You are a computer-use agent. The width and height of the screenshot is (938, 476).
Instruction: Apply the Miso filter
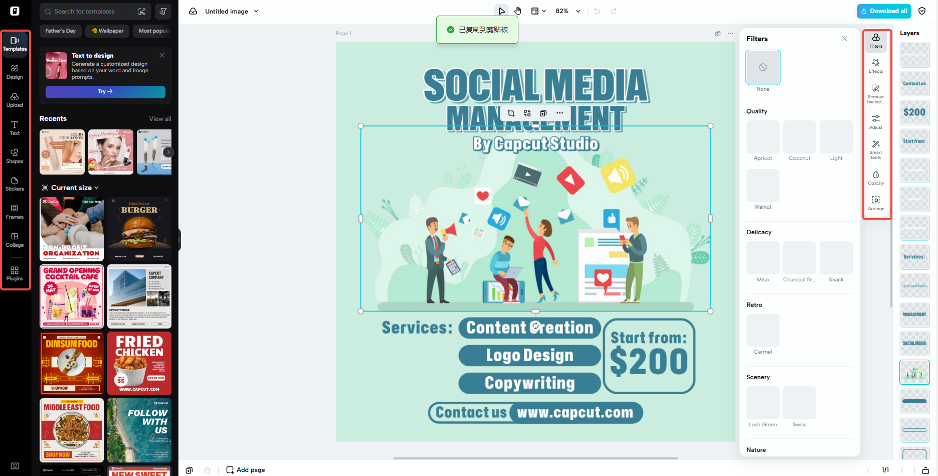tap(763, 258)
